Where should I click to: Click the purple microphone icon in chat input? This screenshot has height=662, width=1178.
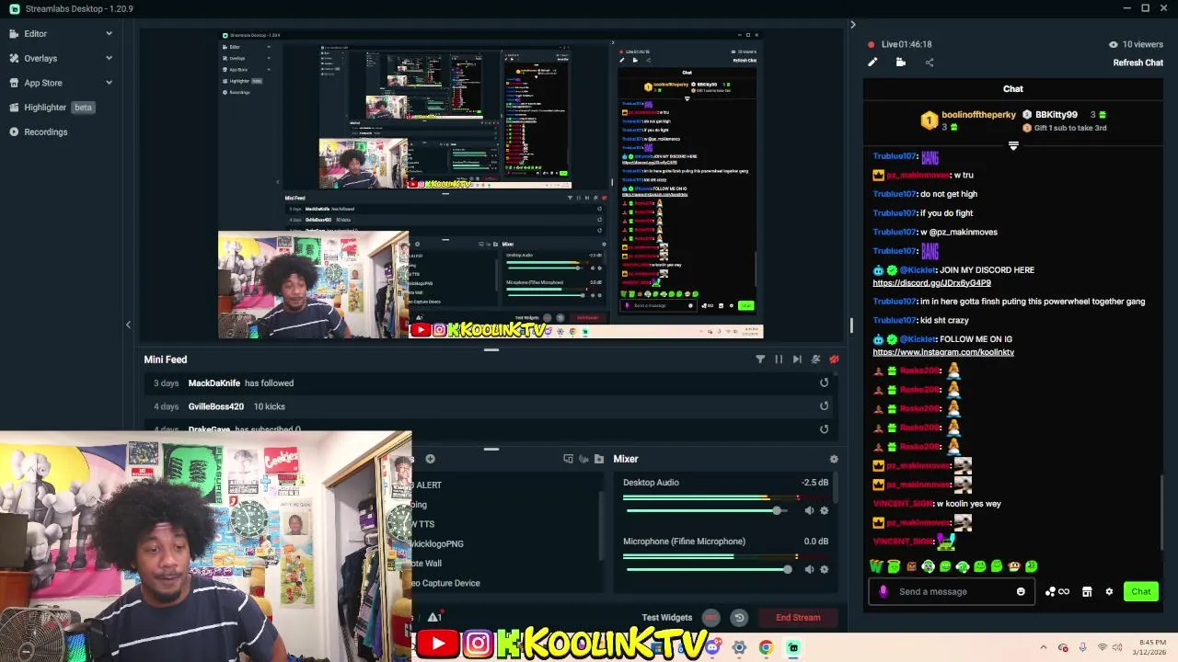[x=883, y=591]
